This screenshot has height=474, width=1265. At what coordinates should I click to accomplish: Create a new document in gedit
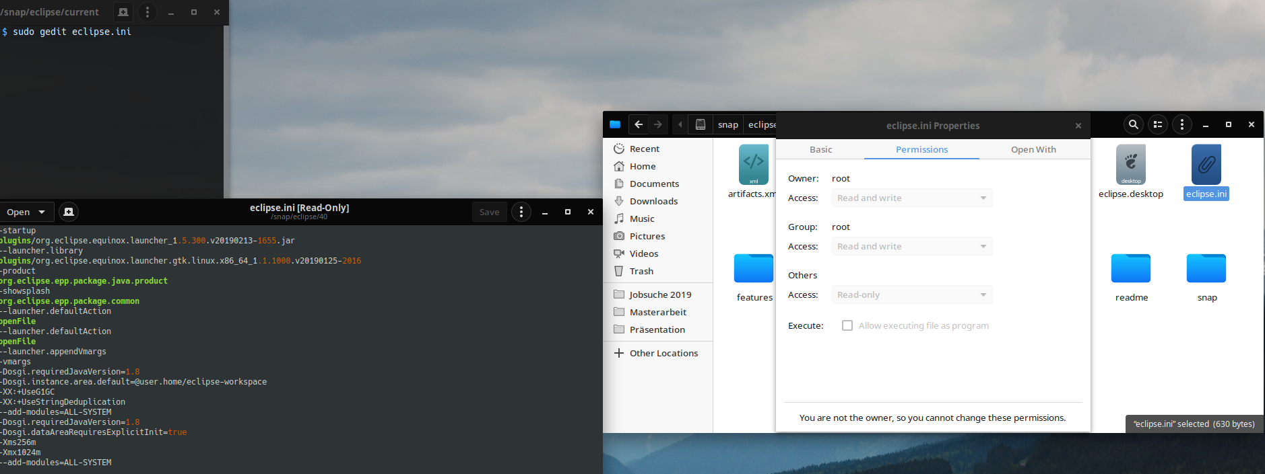[x=69, y=212]
